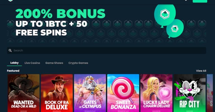Open the Live Casino tab
Viewport: 215px width, 112px height.
(x=32, y=63)
